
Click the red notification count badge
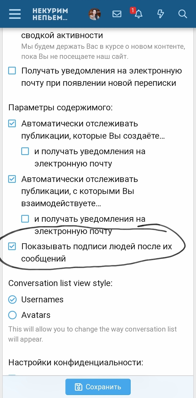(133, 10)
